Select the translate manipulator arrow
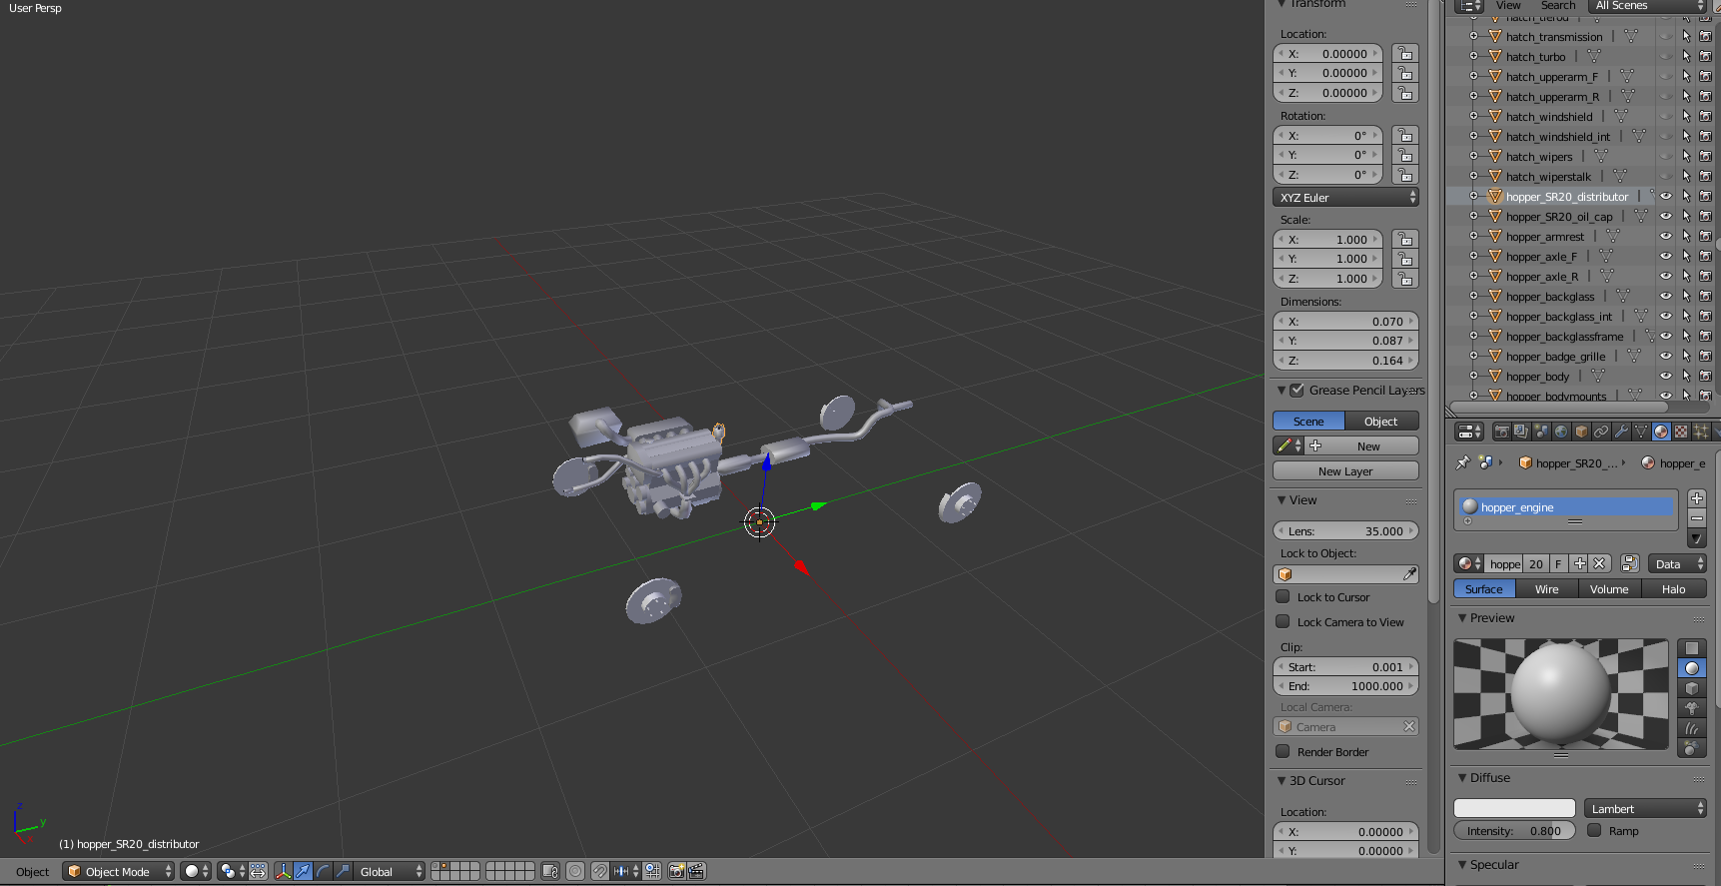1721x886 pixels. click(303, 871)
